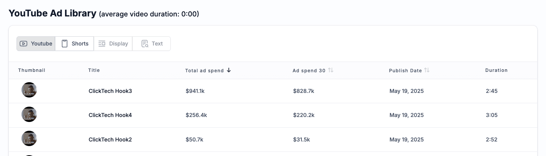Toggle sort arrow on Total ad spend
546x156 pixels.
229,70
